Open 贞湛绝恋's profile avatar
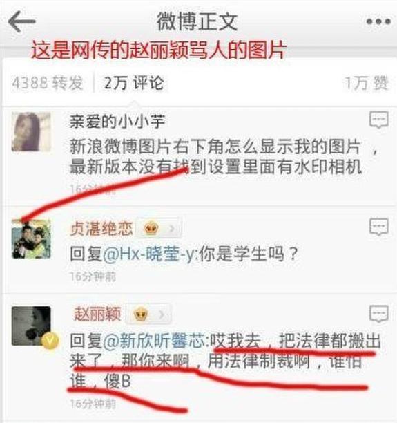The image size is (397, 423). click(x=31, y=238)
